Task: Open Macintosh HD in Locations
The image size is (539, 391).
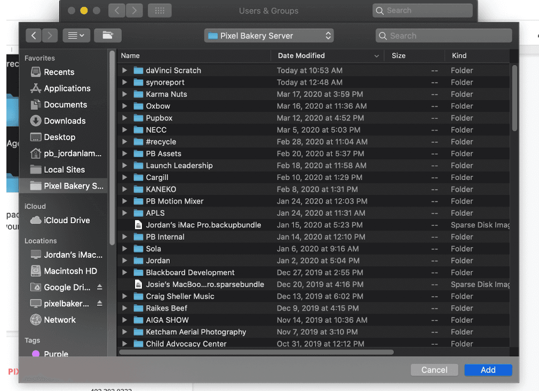Action: (65, 271)
